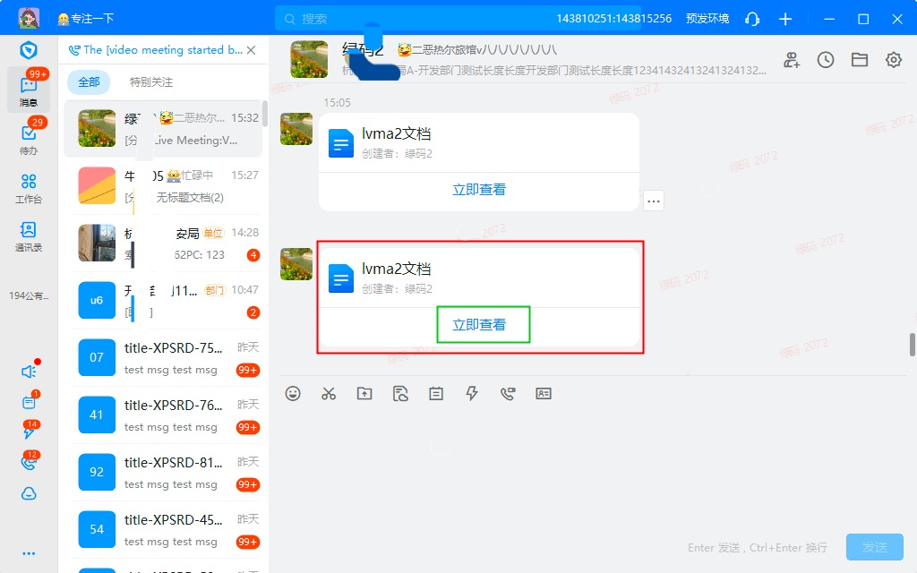Add member to the conversation
The height and width of the screenshot is (573, 917).
[x=792, y=60]
